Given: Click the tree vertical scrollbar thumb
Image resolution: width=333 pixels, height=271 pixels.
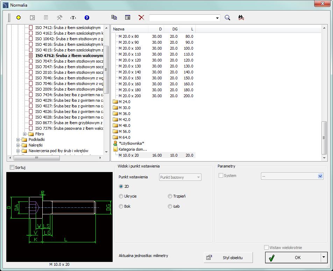Looking at the screenshot, I should 106,70.
